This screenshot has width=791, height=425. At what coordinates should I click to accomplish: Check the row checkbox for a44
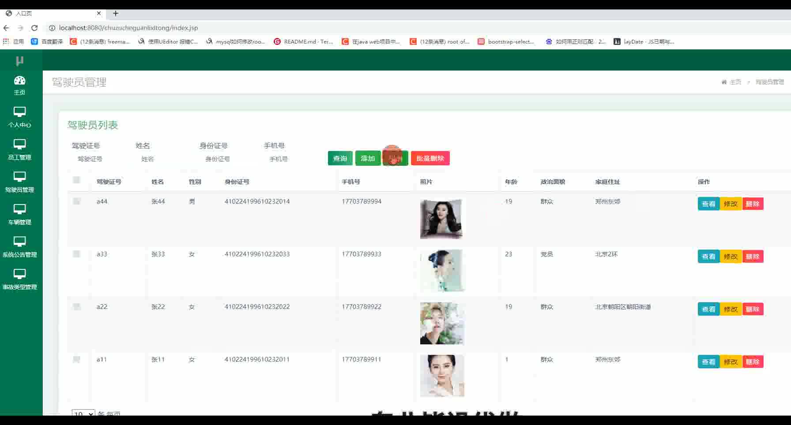click(x=76, y=201)
